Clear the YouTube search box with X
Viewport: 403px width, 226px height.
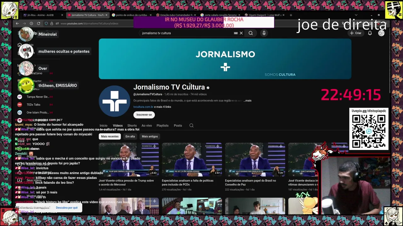click(241, 33)
